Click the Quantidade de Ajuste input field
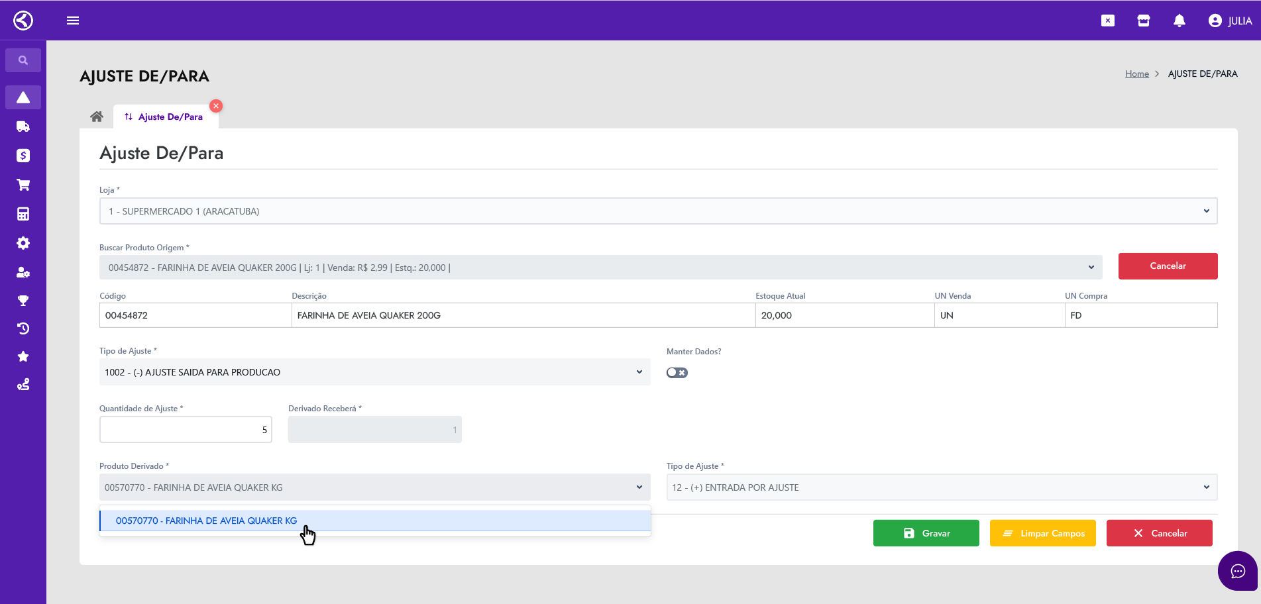1261x604 pixels. pyautogui.click(x=186, y=430)
